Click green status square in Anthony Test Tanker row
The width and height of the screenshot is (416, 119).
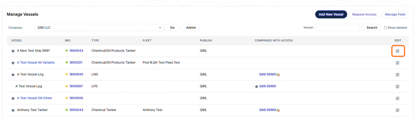(x=67, y=110)
